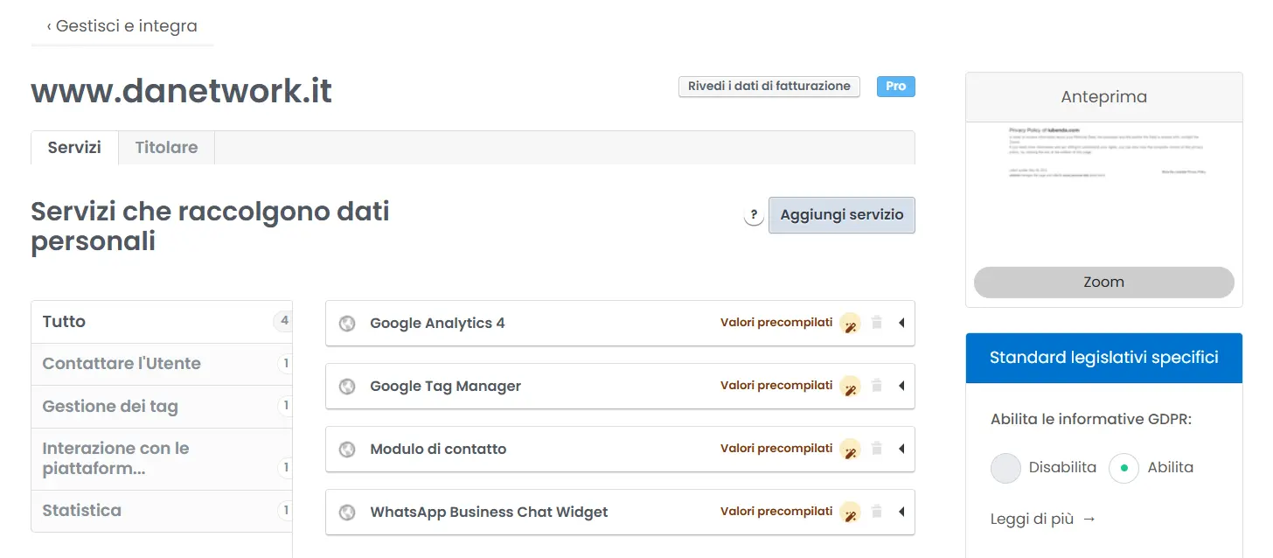Screen dimensions: 1273x558
Task: Click Rivedi i dati di fatturazione
Action: tap(769, 87)
